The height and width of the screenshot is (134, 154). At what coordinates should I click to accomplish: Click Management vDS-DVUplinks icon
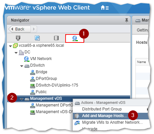(x=32, y=112)
